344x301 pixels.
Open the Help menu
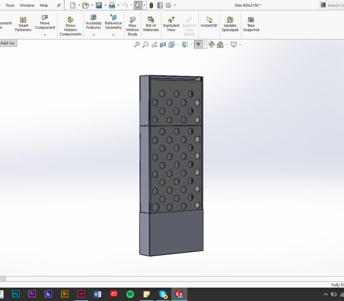[x=44, y=6]
